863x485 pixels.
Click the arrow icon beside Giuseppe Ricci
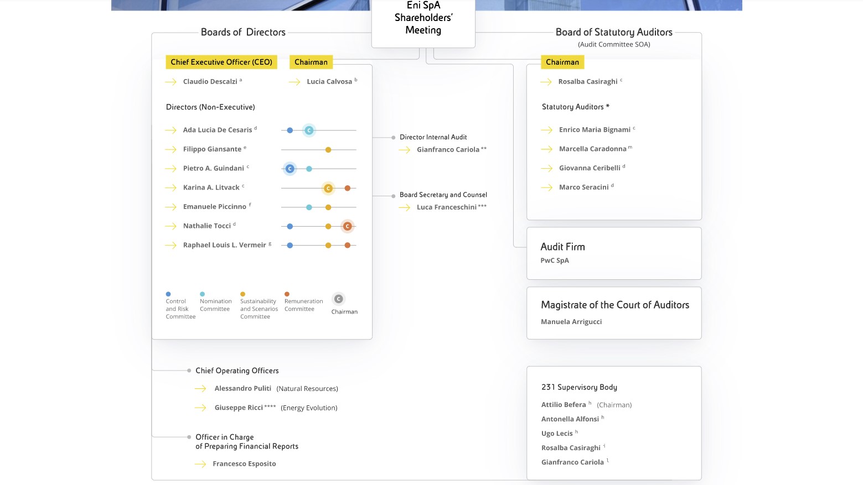click(200, 408)
